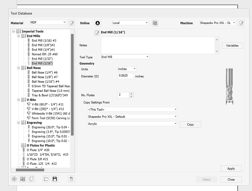Screen dimensions: 252x191
Task: Open the import tool database folder icon
Action: tap(46, 179)
